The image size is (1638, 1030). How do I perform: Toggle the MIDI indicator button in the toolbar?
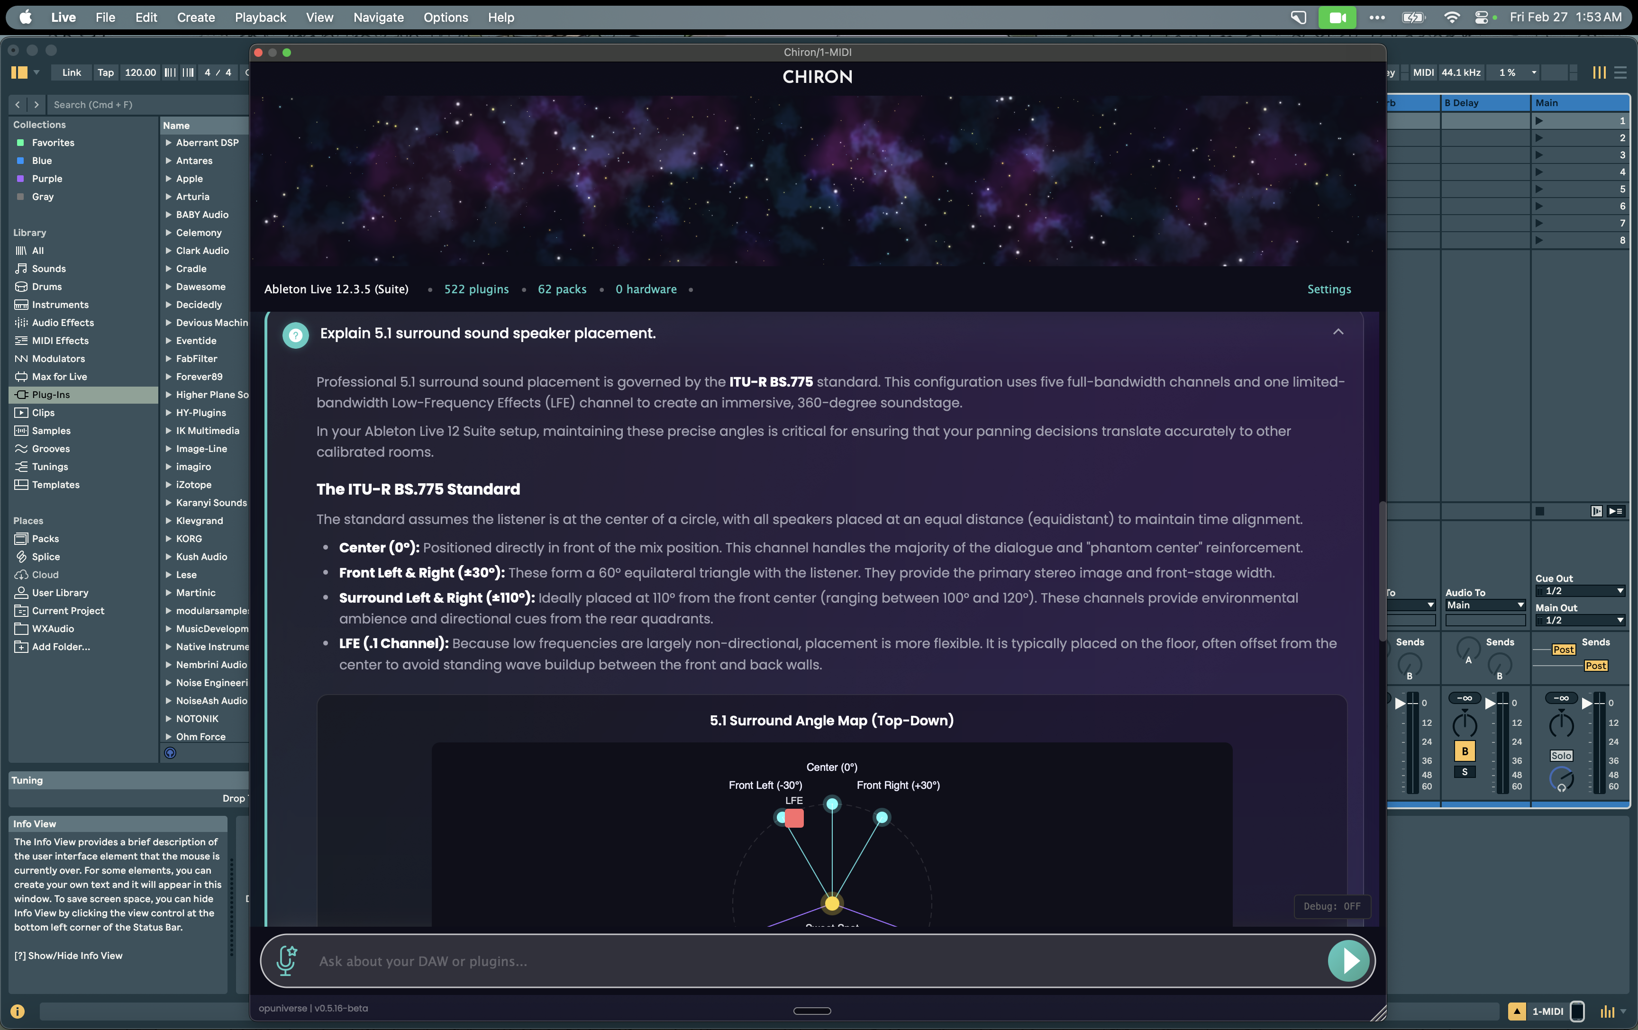(1423, 73)
